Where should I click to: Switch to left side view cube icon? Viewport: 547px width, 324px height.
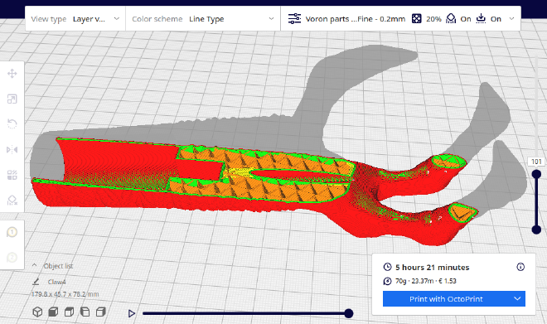pyautogui.click(x=85, y=312)
